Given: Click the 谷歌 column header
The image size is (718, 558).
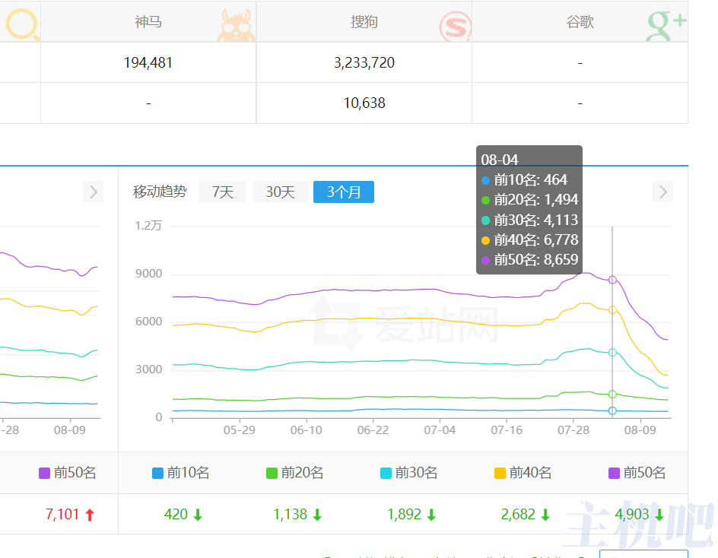Looking at the screenshot, I should click(x=580, y=21).
